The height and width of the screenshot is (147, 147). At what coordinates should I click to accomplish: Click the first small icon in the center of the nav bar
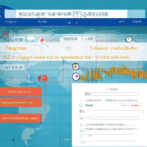click(69, 23)
